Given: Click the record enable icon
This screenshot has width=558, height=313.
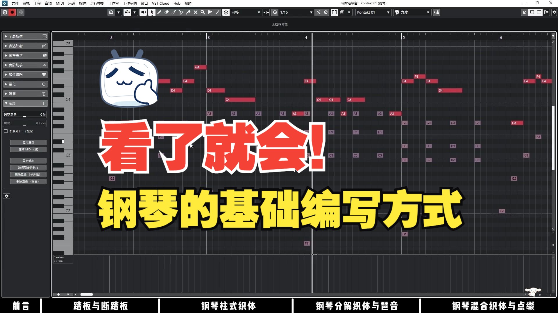Looking at the screenshot, I should (12, 12).
